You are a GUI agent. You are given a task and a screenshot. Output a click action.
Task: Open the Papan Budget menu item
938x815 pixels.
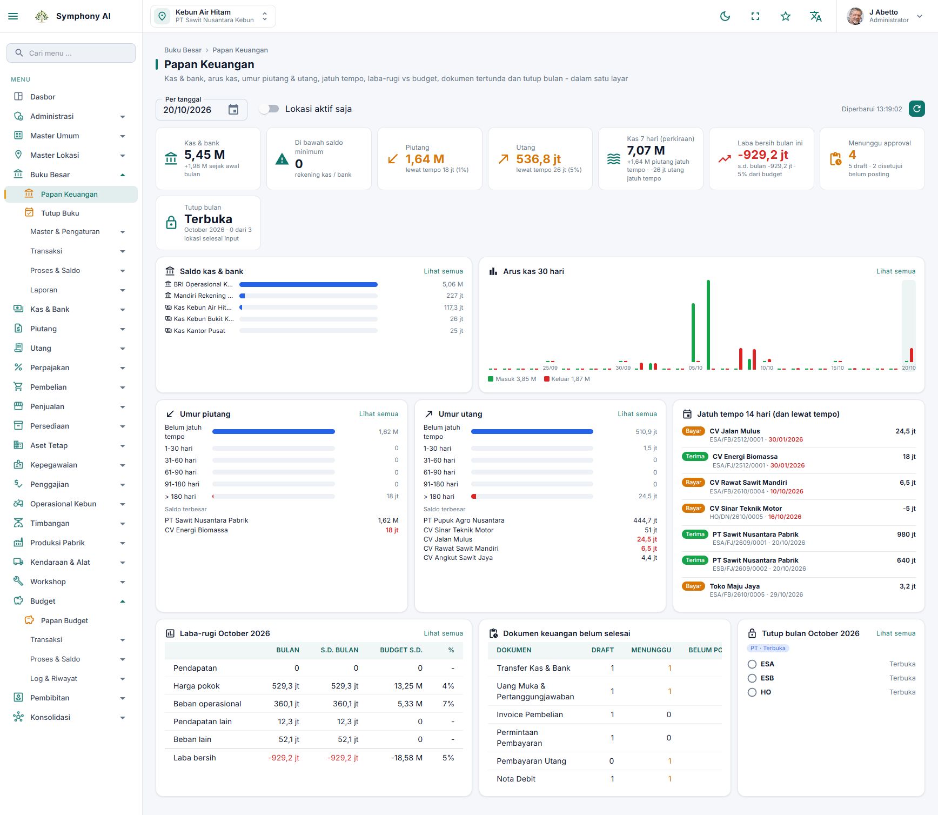[71, 620]
